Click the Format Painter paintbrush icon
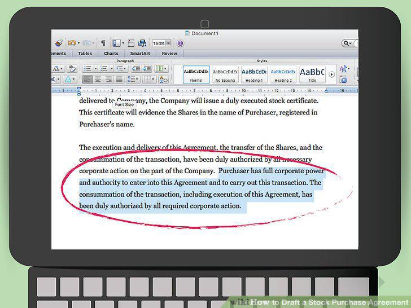 (x=59, y=43)
